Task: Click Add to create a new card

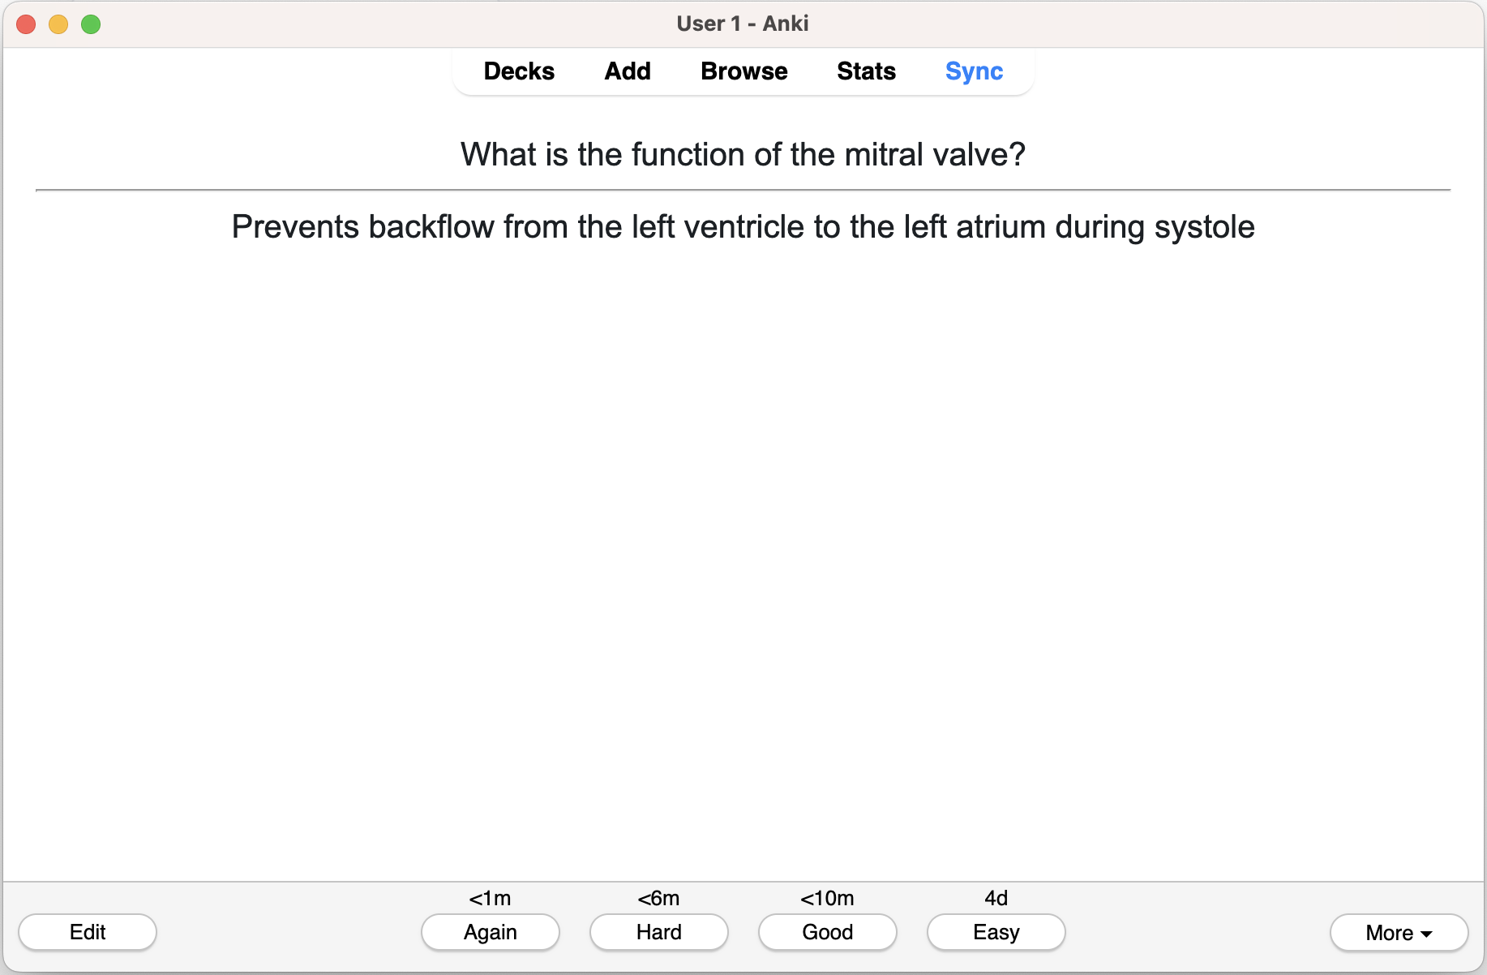Action: pos(627,71)
